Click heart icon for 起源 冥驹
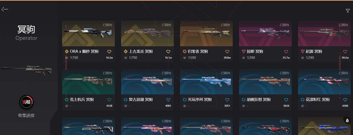The width and height of the screenshot is (353, 135). click(345, 52)
